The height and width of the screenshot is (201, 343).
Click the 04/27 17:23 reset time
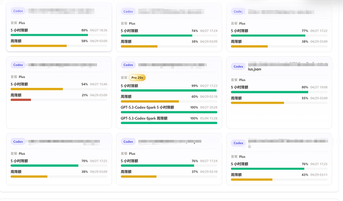pyautogui.click(x=209, y=86)
